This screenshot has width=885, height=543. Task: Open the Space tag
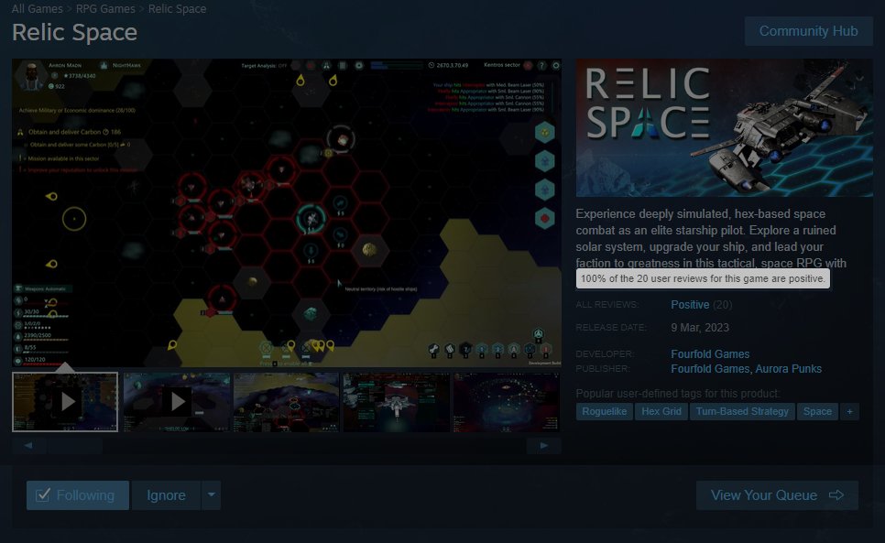click(x=817, y=411)
